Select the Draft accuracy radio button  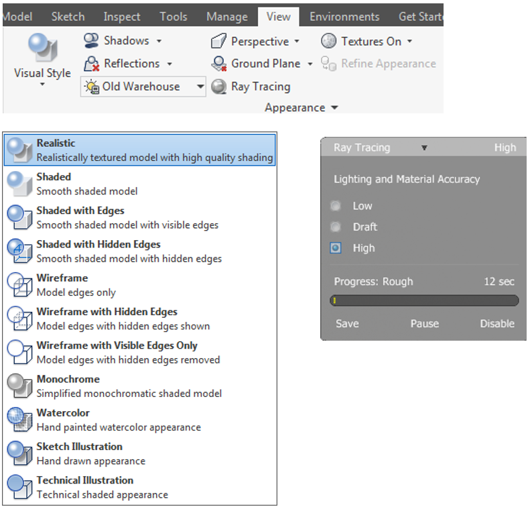336,227
